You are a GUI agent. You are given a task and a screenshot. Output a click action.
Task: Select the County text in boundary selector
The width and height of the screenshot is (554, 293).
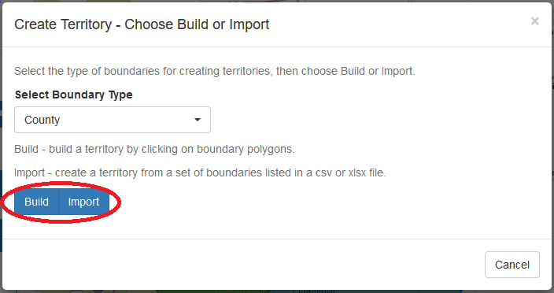[x=42, y=120]
